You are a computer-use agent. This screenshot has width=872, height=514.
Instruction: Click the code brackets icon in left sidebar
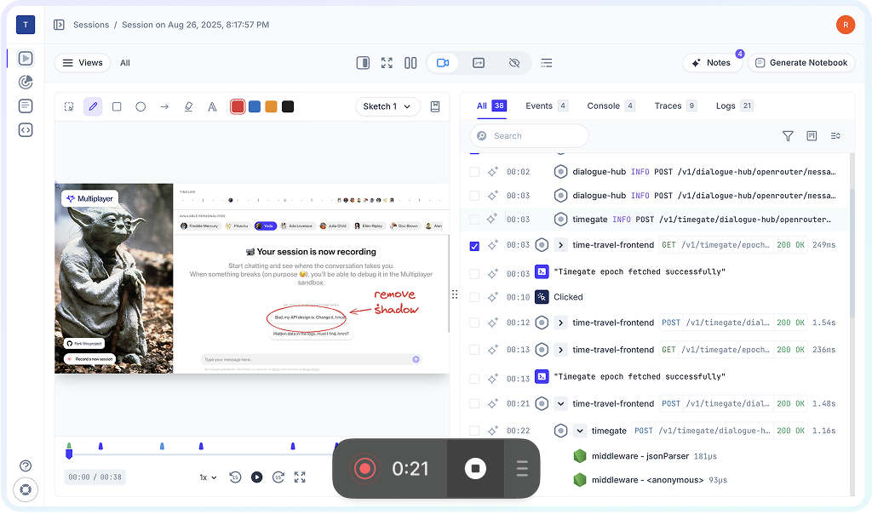[x=26, y=130]
